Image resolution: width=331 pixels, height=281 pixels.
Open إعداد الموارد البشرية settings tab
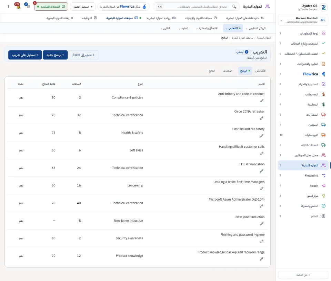click(x=60, y=18)
